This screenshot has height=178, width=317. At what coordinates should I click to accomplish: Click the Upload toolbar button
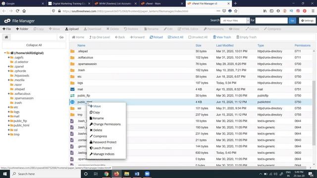pos(72,29)
